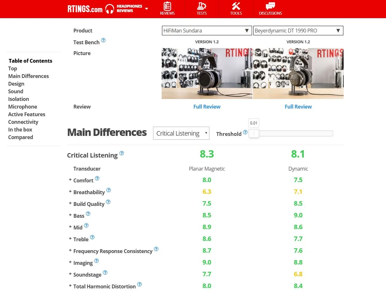Image resolution: width=386 pixels, height=296 pixels.
Task: Click the DT 1990 PRO 8.1 score
Action: [298, 154]
